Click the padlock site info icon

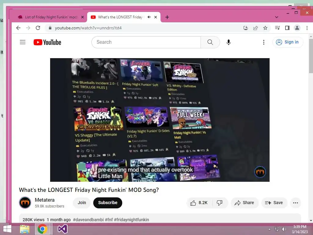coord(50,28)
